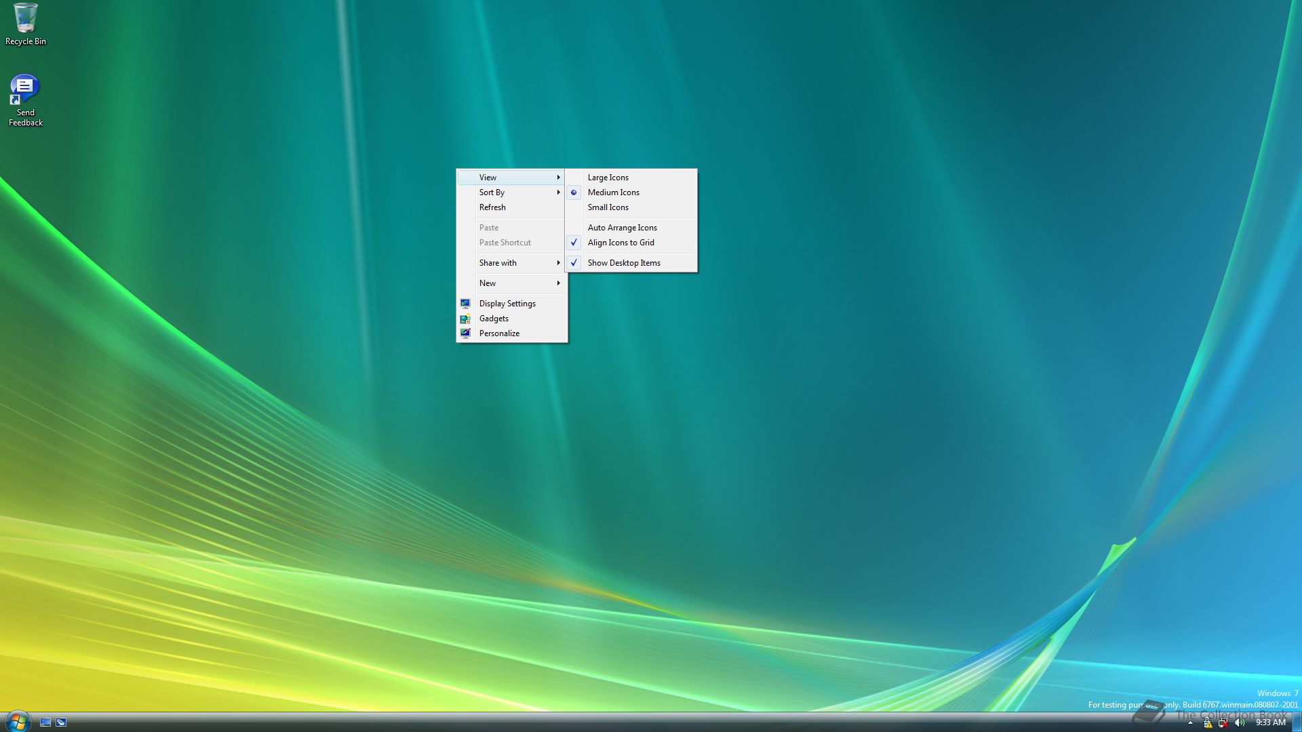Click Switch between windows Quick Launch icon

pos(61,723)
